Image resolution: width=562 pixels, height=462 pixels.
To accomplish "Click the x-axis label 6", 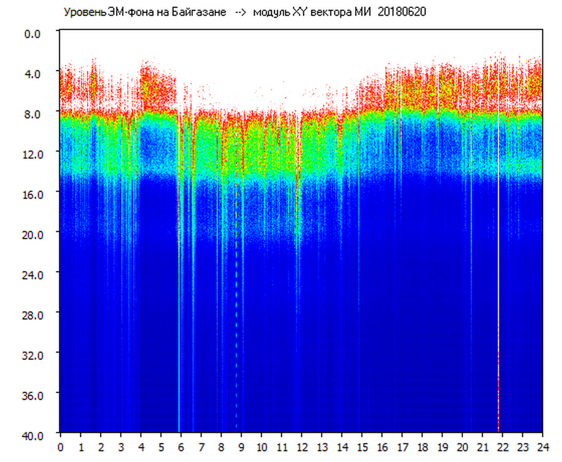I will pyautogui.click(x=181, y=447).
